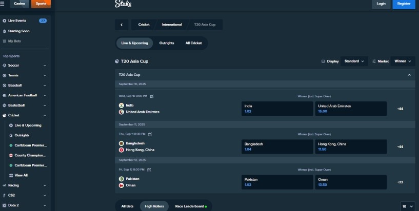Open the rows count dropdown showing 10
Viewport: 419px width, 211px height.
[408, 206]
